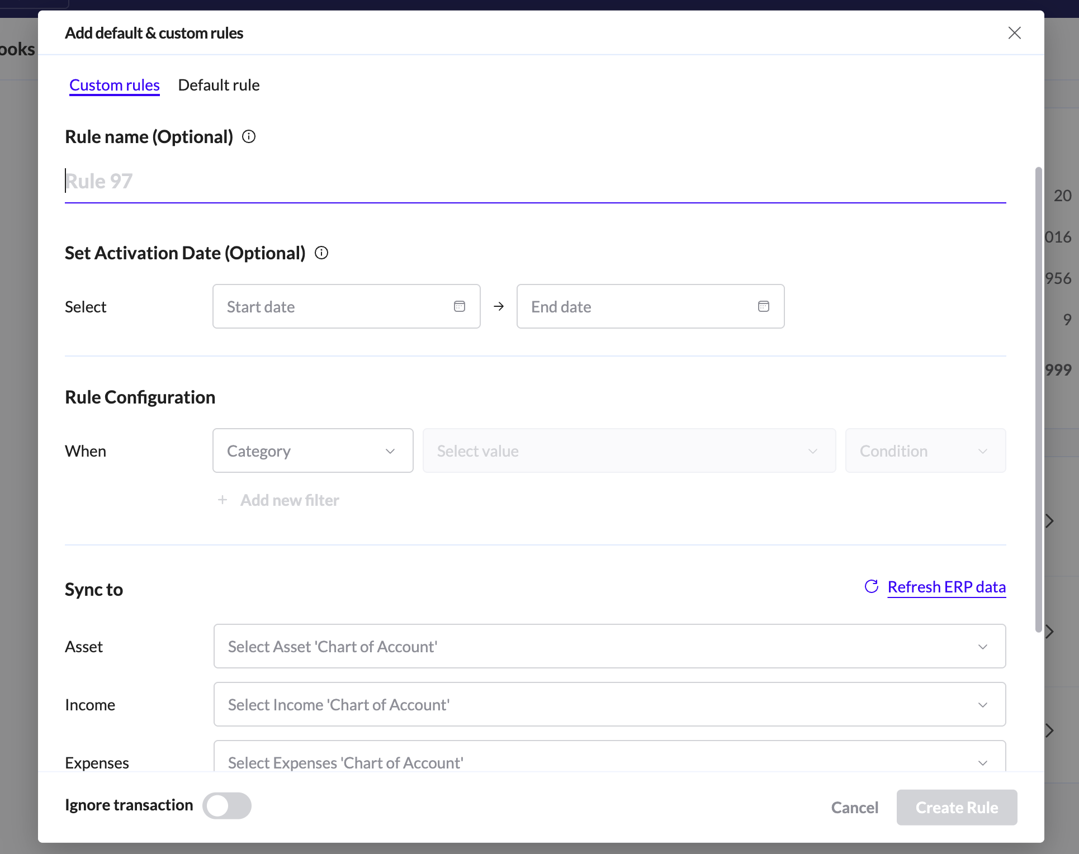Open the Category dropdown
Viewport: 1079px width, 854px height.
pos(313,450)
